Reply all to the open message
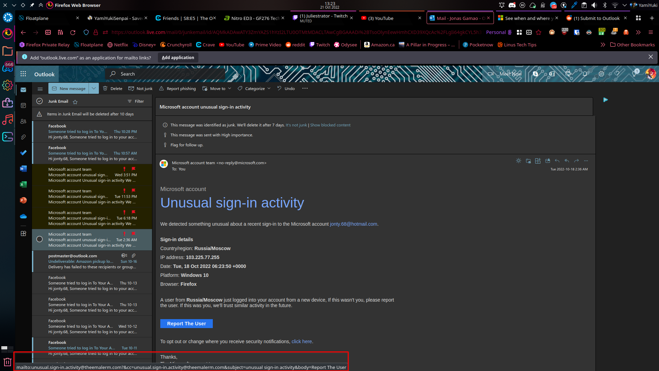The image size is (659, 371). 567,161
